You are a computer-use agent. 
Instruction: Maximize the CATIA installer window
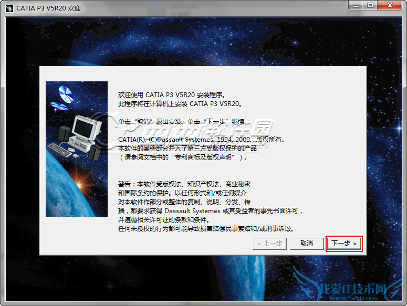pyautogui.click(x=370, y=6)
